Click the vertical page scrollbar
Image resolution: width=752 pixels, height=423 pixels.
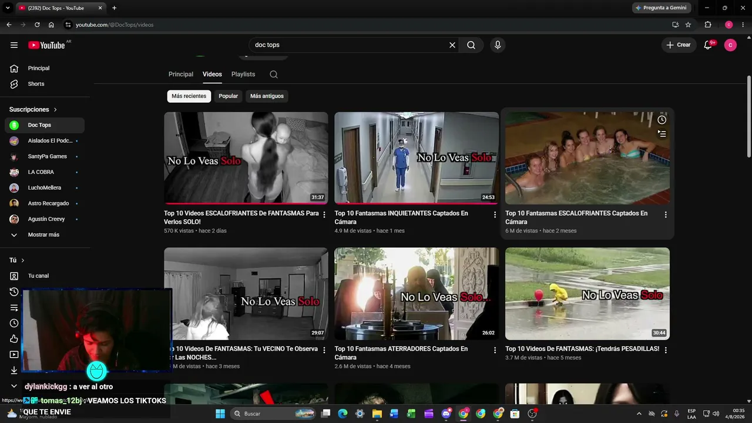coord(748,116)
